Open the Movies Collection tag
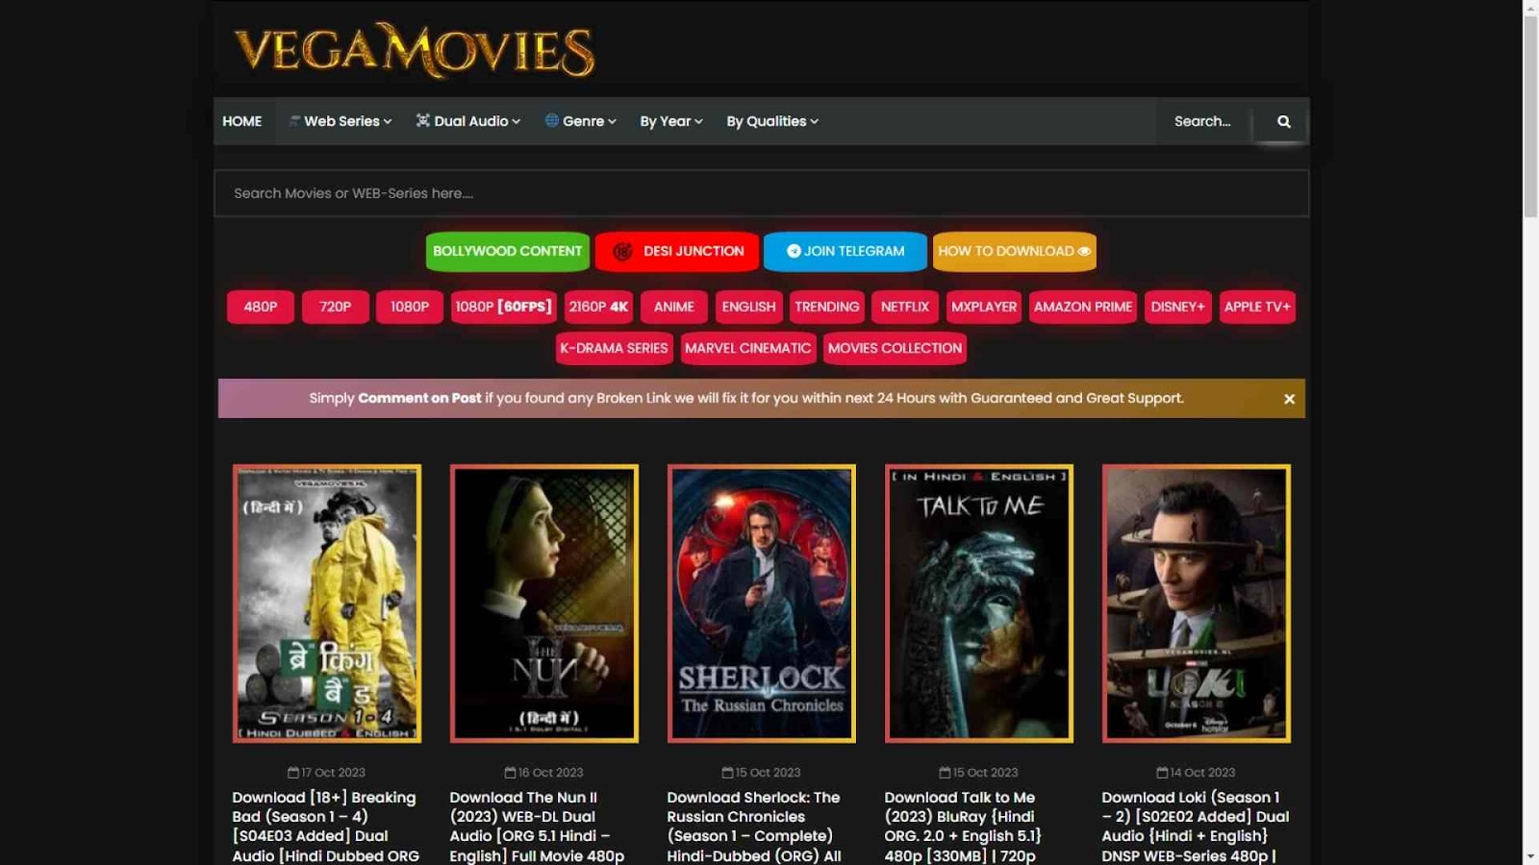This screenshot has width=1539, height=865. 896,348
